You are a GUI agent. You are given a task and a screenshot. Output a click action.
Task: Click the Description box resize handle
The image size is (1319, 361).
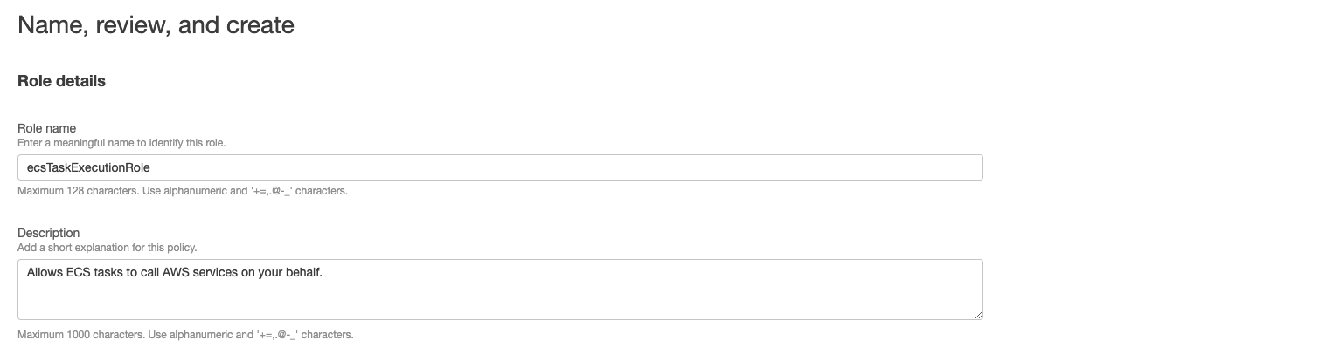(x=978, y=315)
